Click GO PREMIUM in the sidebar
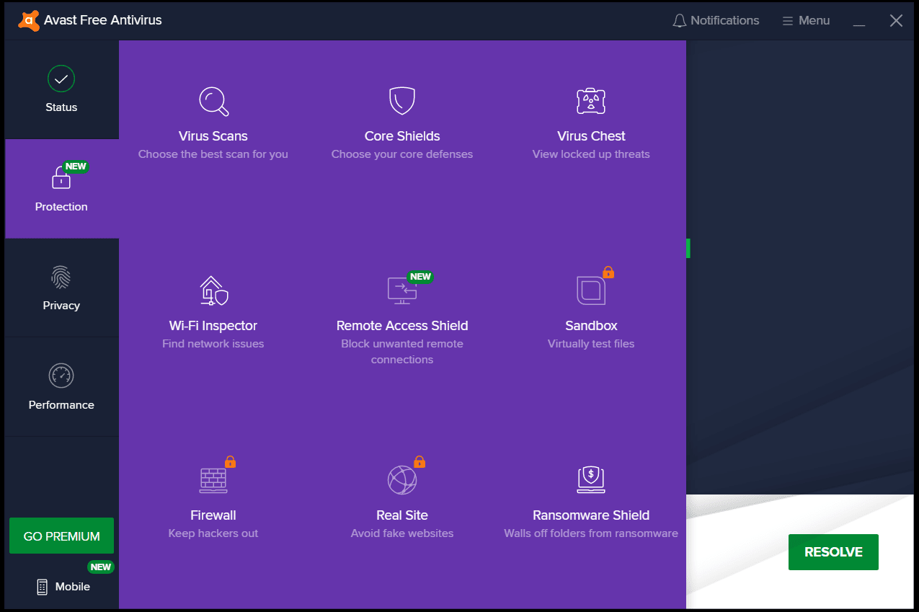 click(x=61, y=536)
